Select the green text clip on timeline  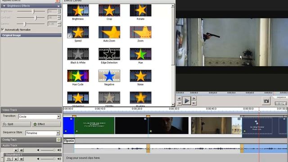pyautogui.click(x=94, y=126)
